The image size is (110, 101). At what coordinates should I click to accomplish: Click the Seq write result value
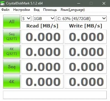coord(86,67)
